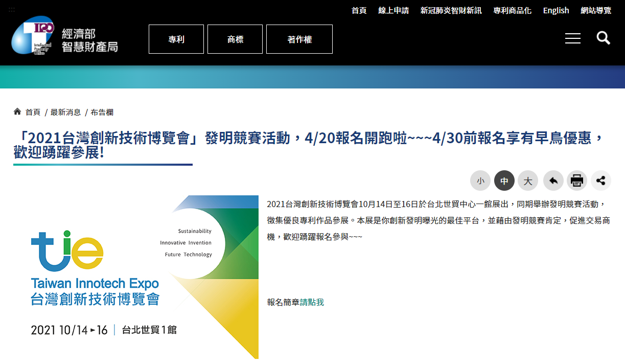Go to 首頁 in the header links
The height and width of the screenshot is (360, 625).
pyautogui.click(x=359, y=10)
